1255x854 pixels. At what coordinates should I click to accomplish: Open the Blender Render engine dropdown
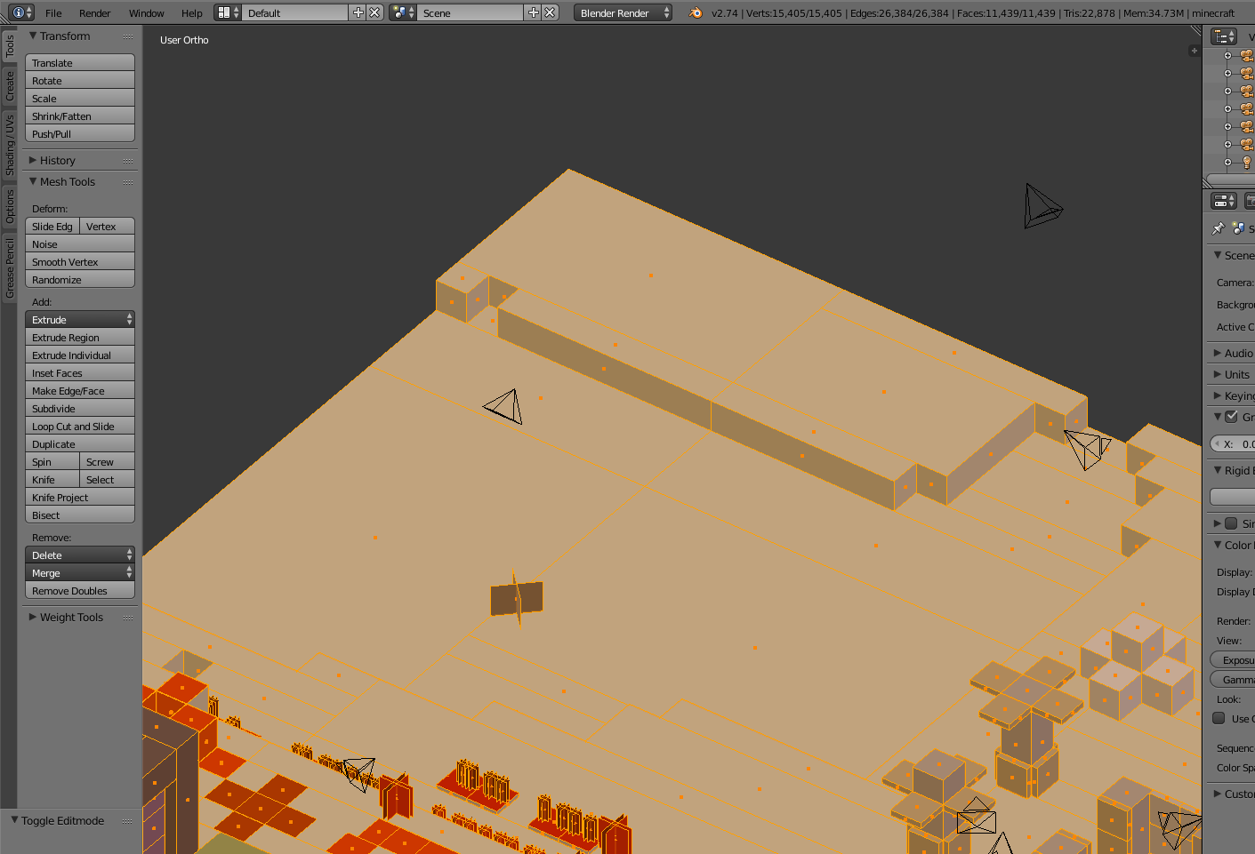[x=623, y=12]
